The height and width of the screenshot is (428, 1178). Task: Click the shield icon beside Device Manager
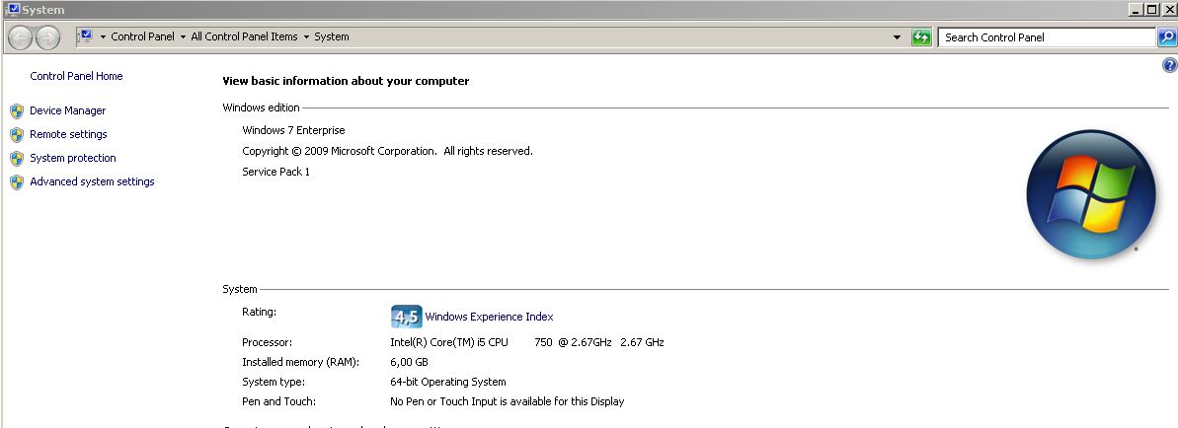point(17,111)
